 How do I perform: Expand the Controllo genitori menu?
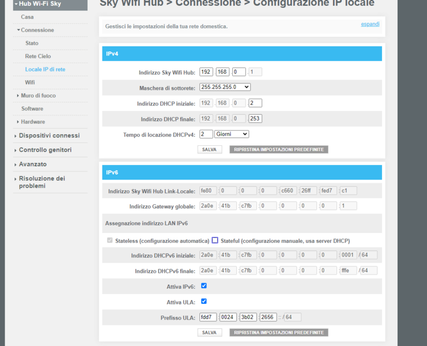pos(45,150)
